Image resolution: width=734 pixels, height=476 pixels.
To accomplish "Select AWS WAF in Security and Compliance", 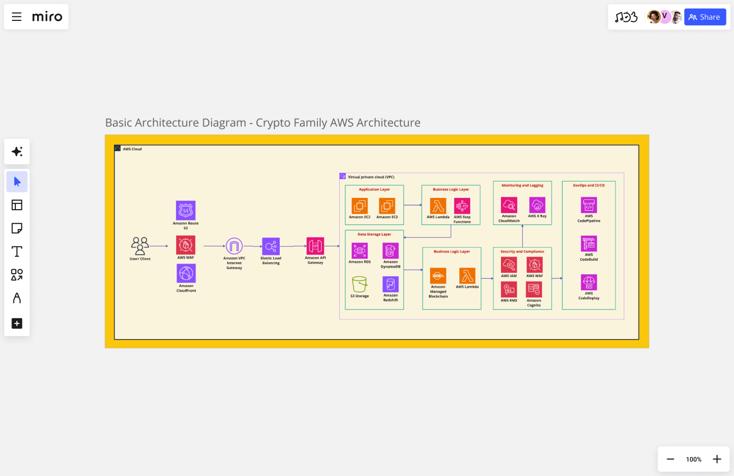I will (534, 265).
